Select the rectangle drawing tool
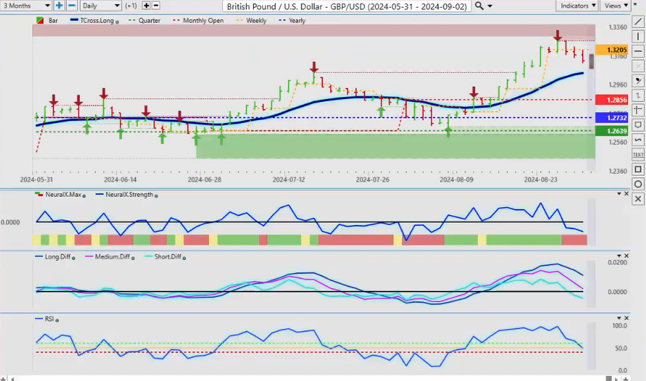 coord(638,169)
